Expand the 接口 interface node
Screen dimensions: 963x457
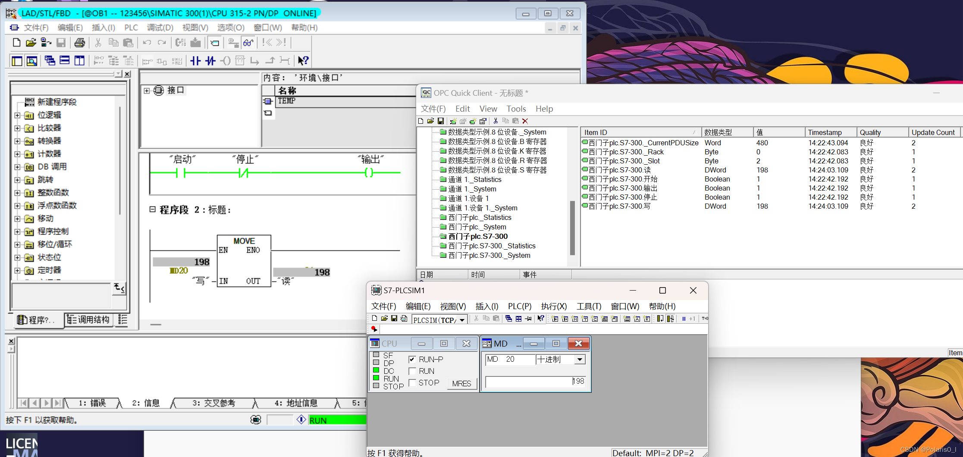[147, 91]
